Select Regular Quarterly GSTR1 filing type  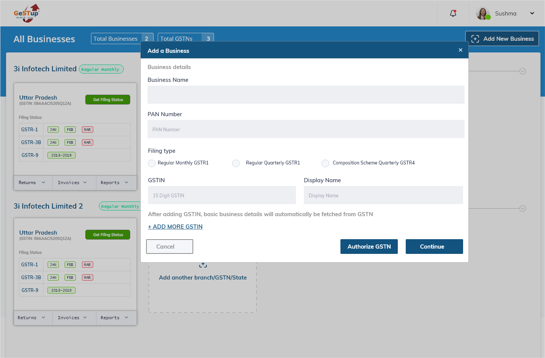point(236,163)
